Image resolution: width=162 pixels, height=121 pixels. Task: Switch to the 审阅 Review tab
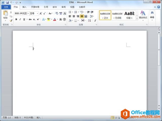click(64, 7)
